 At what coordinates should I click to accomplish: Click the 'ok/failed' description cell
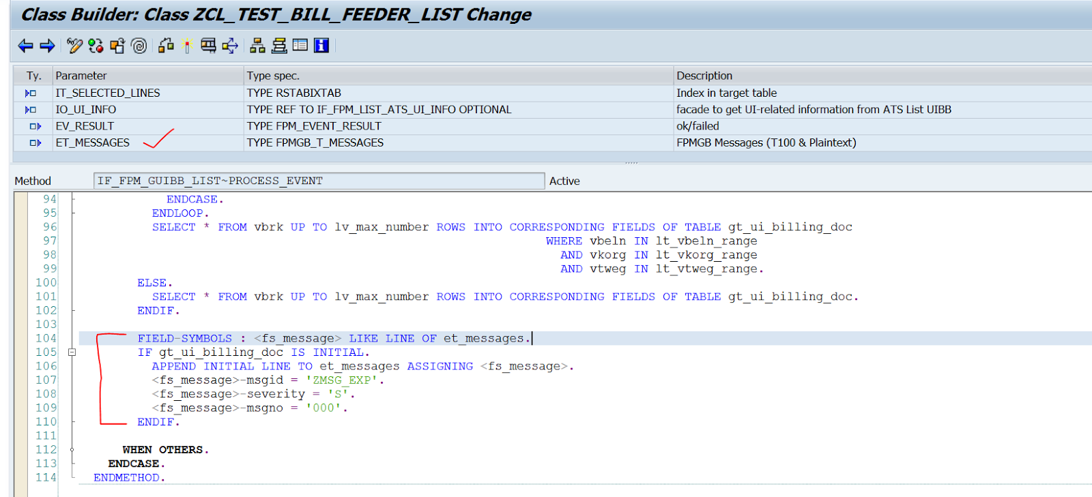882,126
